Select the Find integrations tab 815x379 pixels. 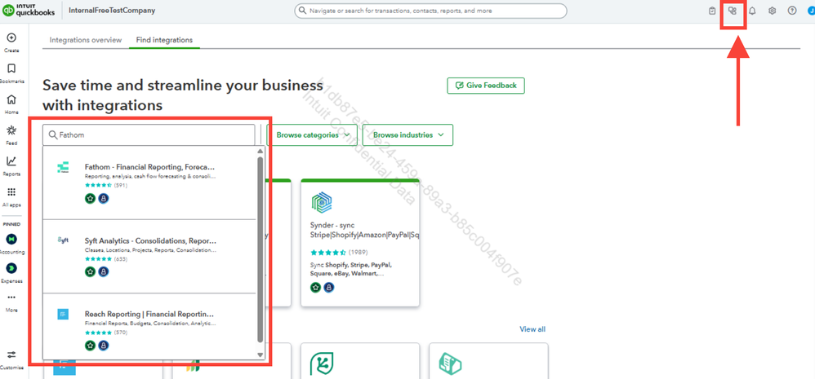pyautogui.click(x=164, y=40)
